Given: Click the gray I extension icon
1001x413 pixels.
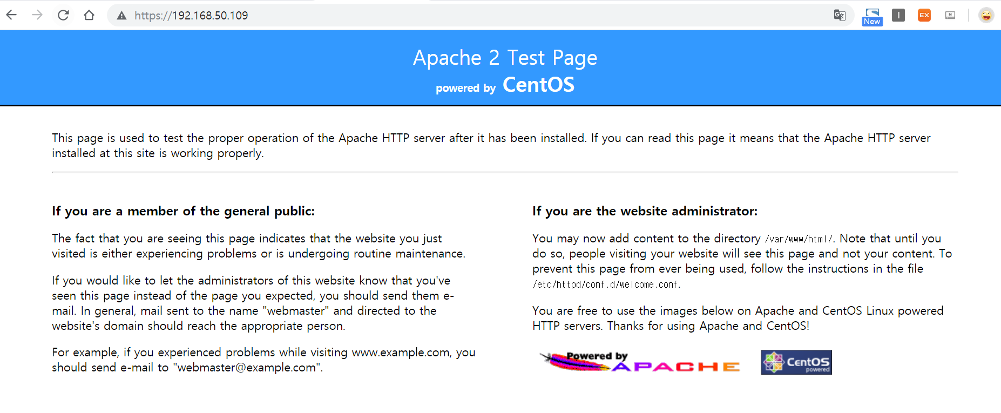Looking at the screenshot, I should pyautogui.click(x=898, y=15).
